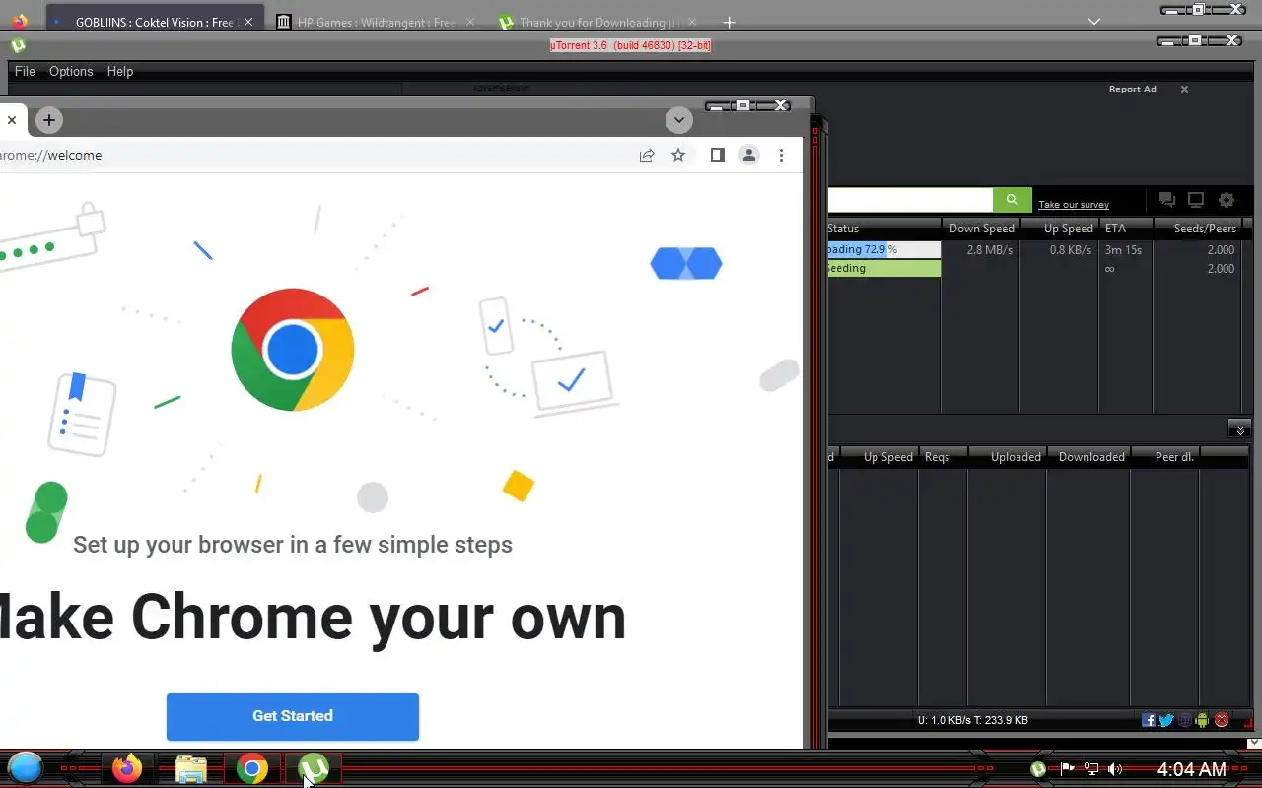Click the Chrome logo image
Screen dimensions: 1262x788
293,350
